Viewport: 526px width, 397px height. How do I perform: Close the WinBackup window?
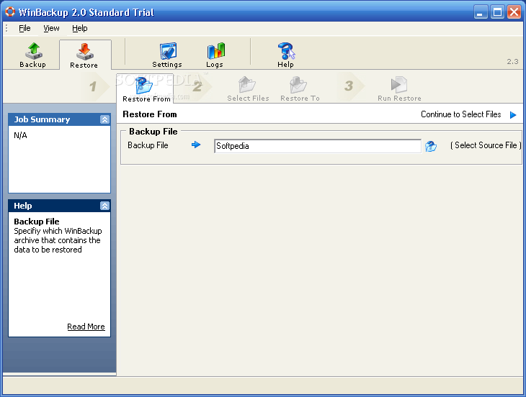pyautogui.click(x=514, y=13)
